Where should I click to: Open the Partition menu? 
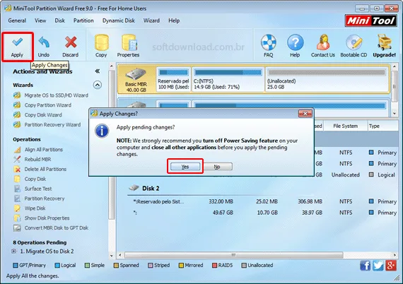(x=83, y=20)
